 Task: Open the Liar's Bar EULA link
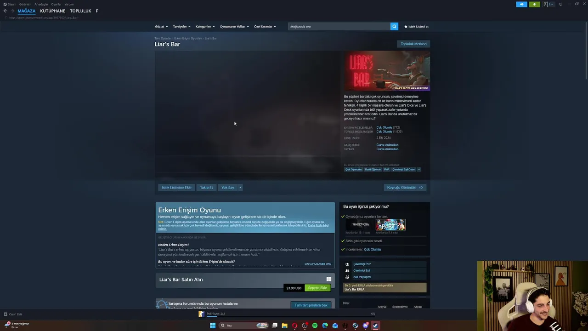pyautogui.click(x=354, y=290)
